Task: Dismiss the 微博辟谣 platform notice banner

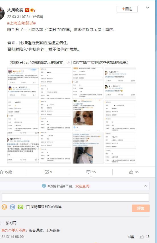Action: click(145, 186)
